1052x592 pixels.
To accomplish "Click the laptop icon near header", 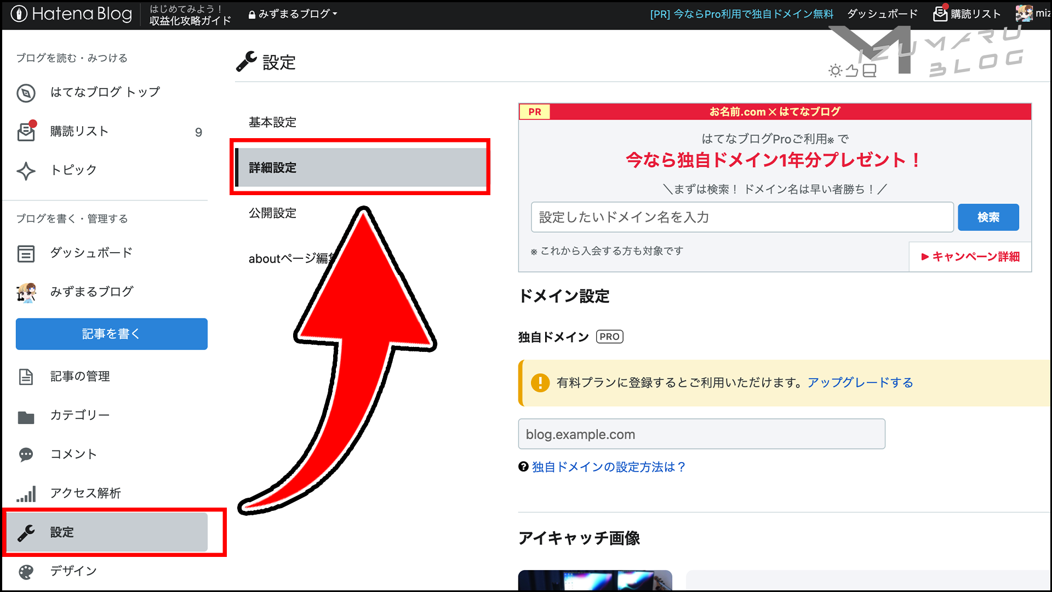I will pos(869,71).
